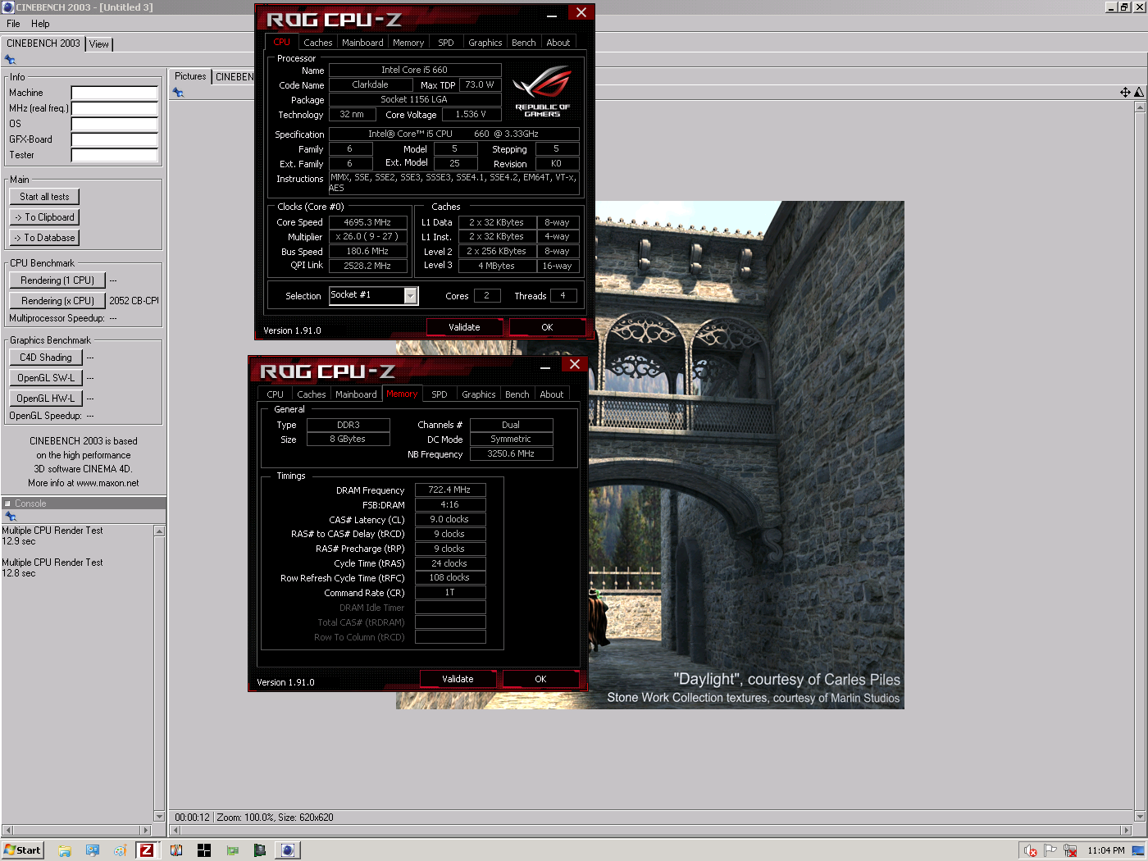Click the triangle icon at the viewer's top right
The image size is (1148, 861).
pyautogui.click(x=1139, y=93)
